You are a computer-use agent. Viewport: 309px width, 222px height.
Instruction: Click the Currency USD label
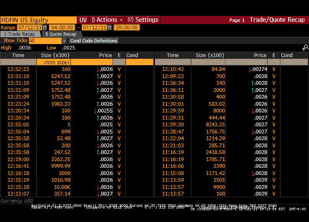tap(17, 201)
